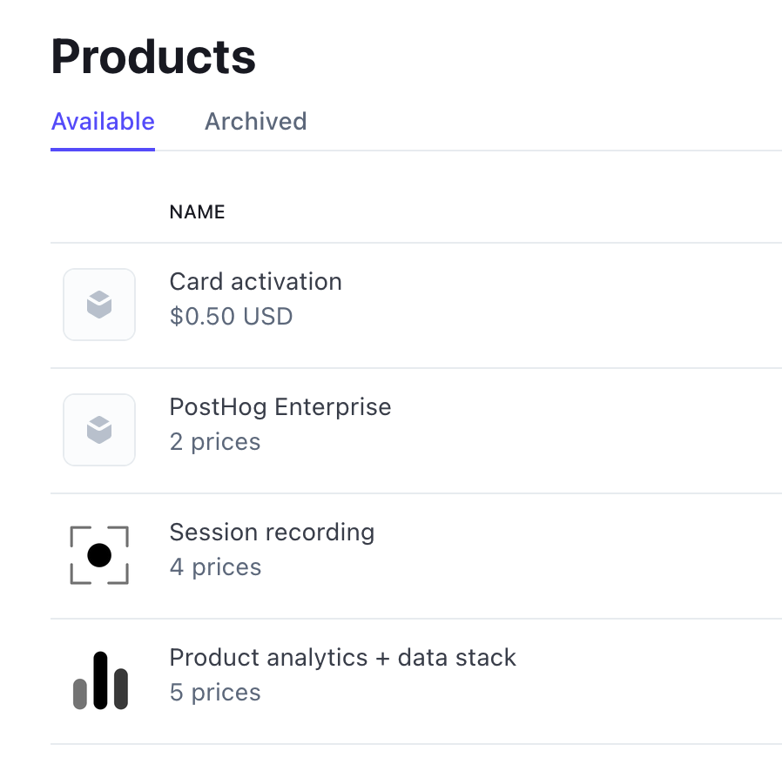
Task: Click the NAME column header
Action: (196, 211)
